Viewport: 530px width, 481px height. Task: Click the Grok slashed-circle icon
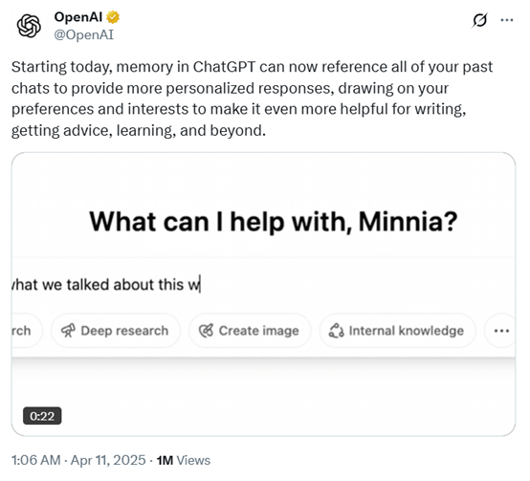tap(480, 20)
